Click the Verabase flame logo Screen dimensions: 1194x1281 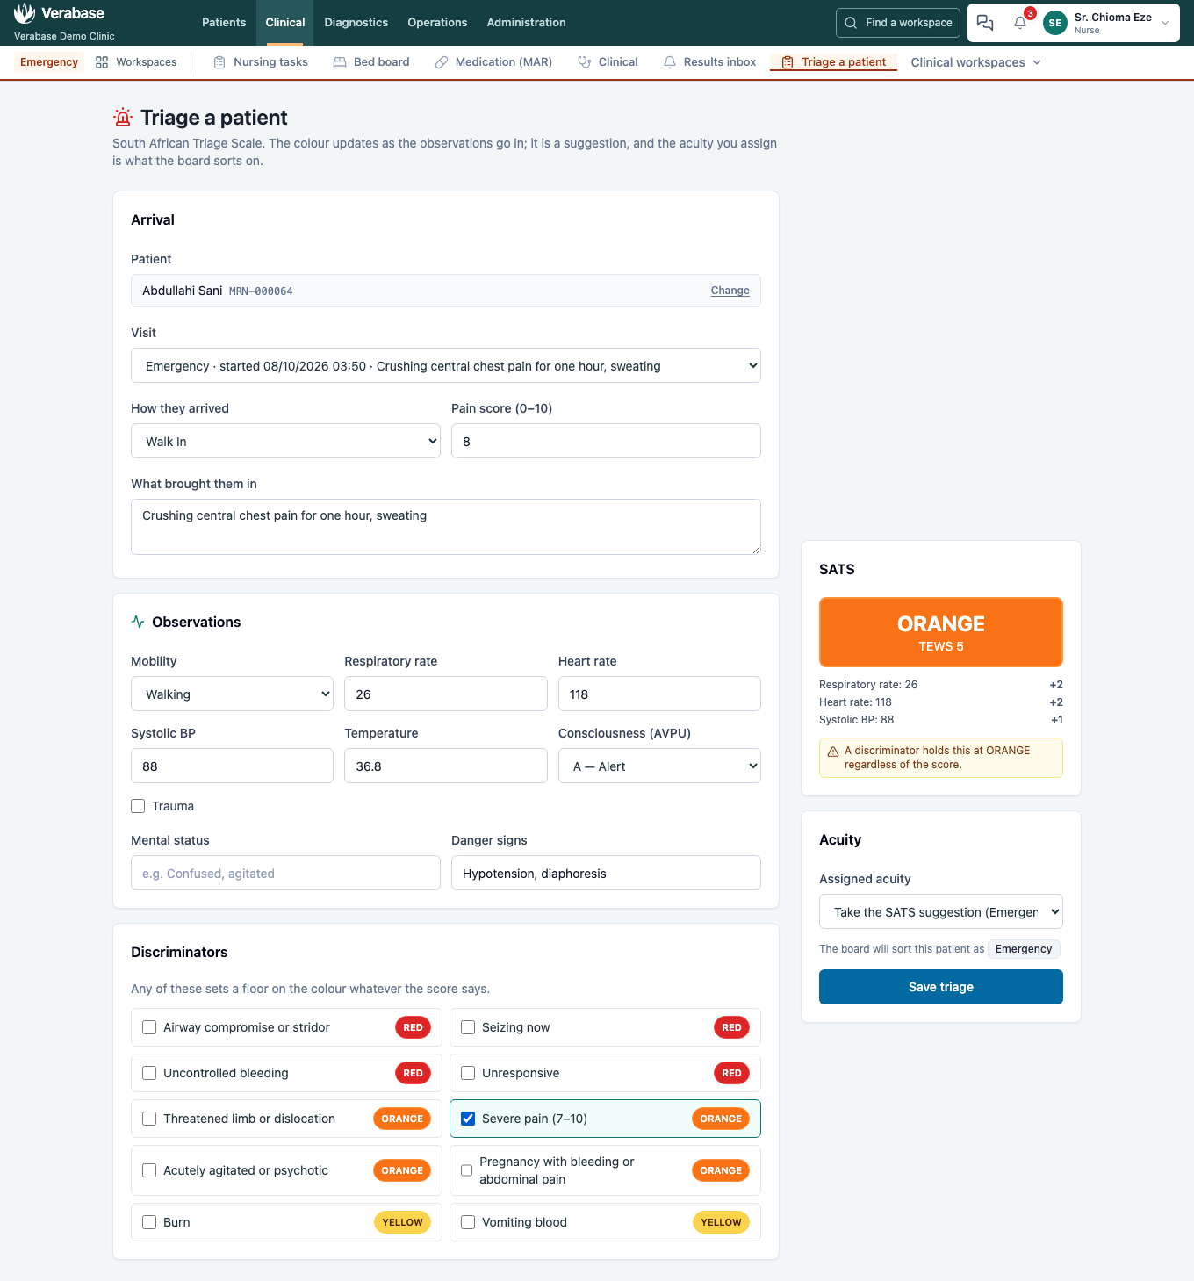click(x=25, y=13)
